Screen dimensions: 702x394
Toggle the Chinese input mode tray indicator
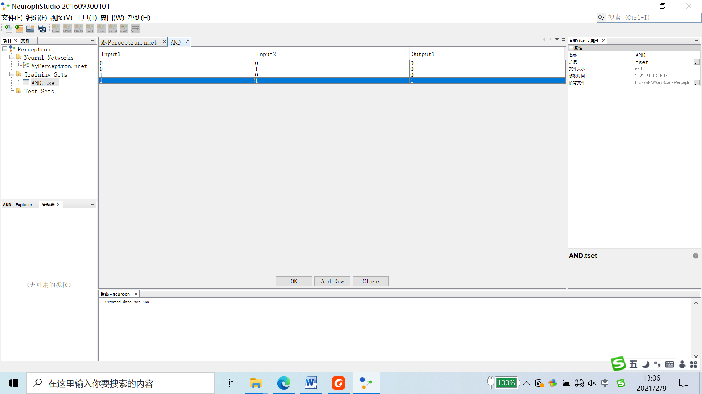(x=605, y=383)
